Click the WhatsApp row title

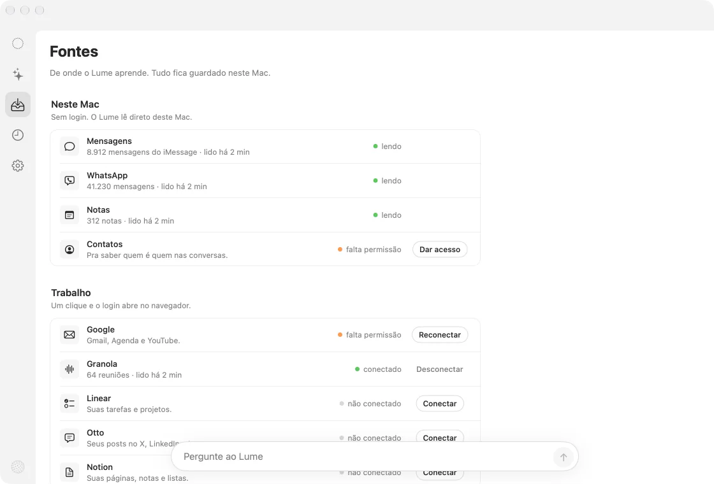[x=108, y=176]
